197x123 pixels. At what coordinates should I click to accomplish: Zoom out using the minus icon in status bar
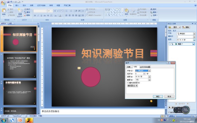click(176, 116)
